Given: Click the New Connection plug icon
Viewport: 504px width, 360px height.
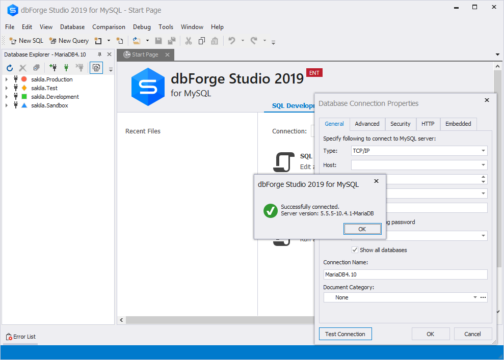Looking at the screenshot, I should [x=53, y=67].
